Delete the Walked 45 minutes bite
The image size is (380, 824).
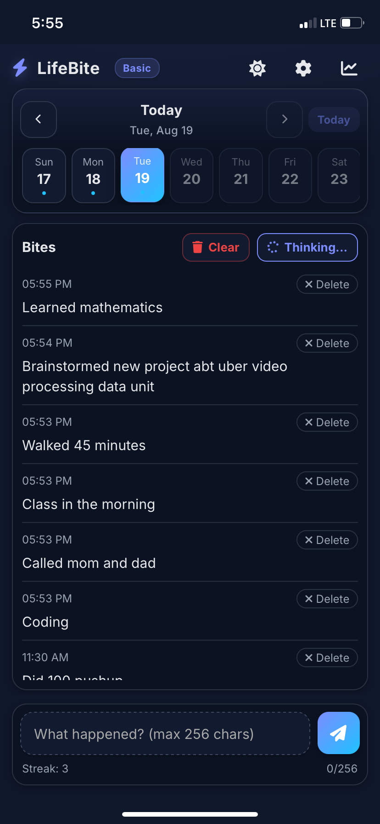coord(327,423)
